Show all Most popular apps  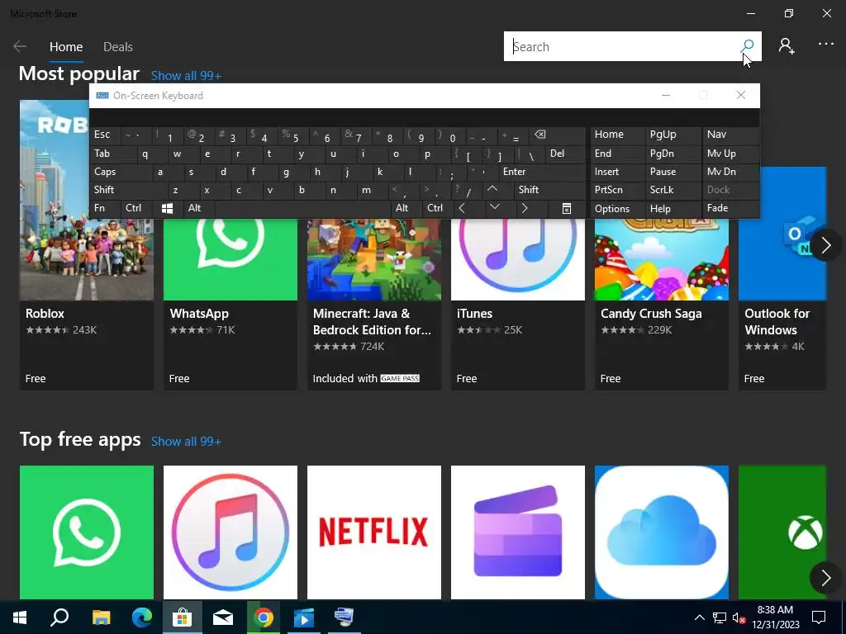pos(186,75)
